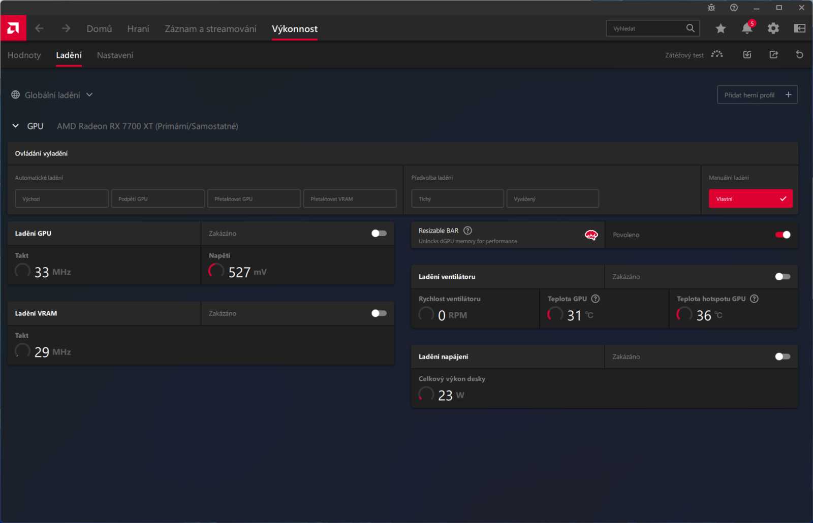The image size is (813, 523).
Task: Select the Ladění subtab
Action: [69, 55]
